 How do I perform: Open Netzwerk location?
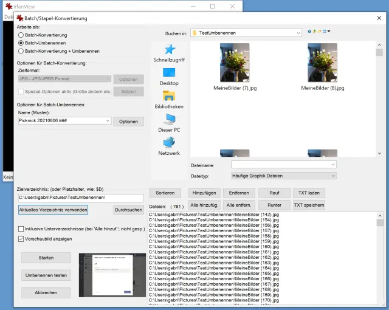point(169,146)
